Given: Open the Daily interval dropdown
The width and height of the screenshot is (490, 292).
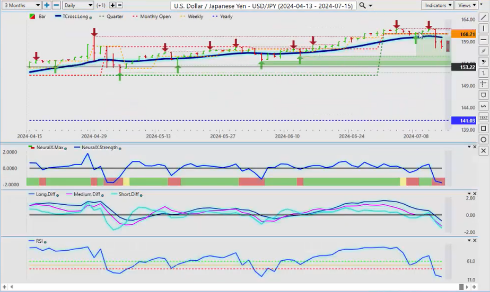Looking at the screenshot, I should point(78,5).
